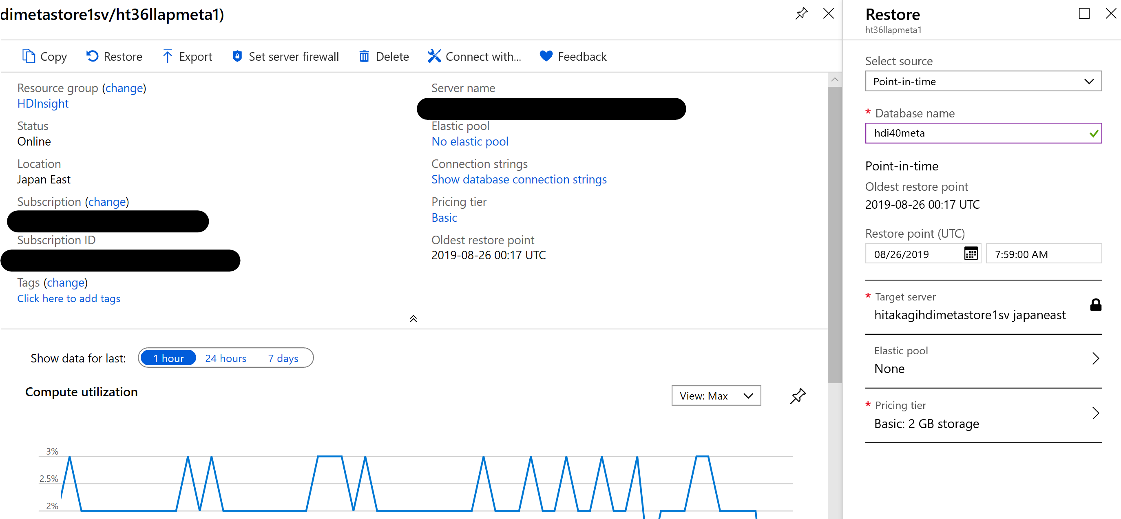Click the Restore circular arrow icon
The height and width of the screenshot is (519, 1121).
tap(92, 57)
